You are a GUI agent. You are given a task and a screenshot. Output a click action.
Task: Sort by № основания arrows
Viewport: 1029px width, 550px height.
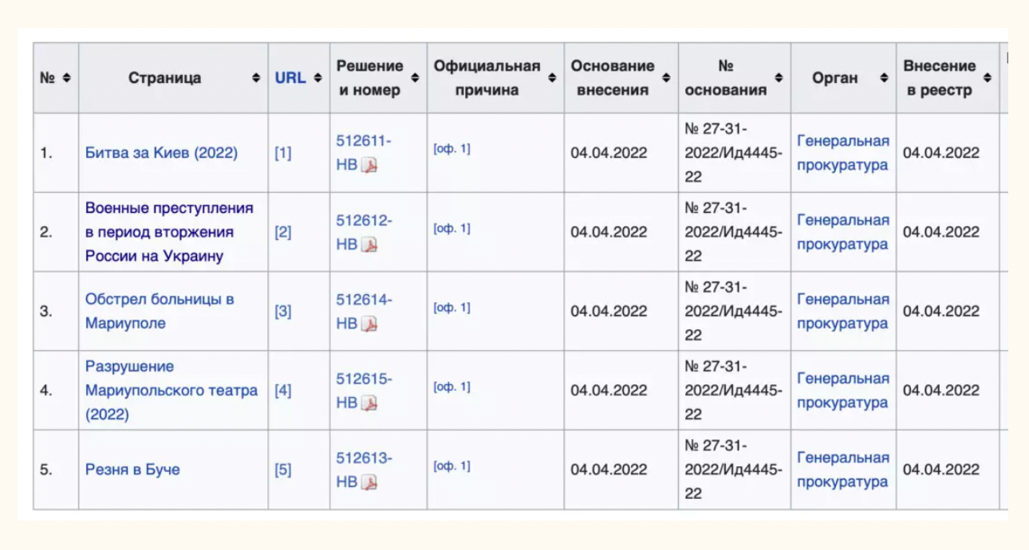click(x=779, y=78)
